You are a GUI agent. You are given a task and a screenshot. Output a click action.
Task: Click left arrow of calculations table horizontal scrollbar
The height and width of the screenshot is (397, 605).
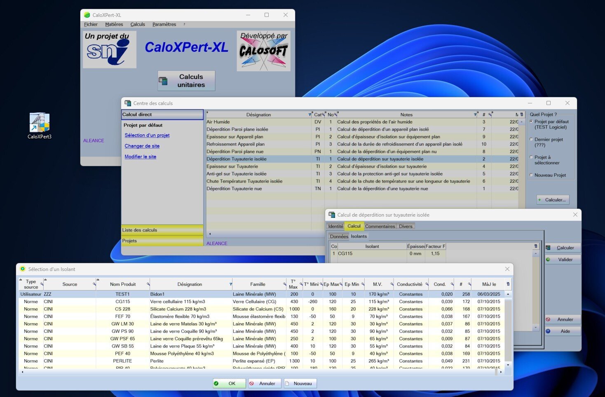pyautogui.click(x=210, y=234)
